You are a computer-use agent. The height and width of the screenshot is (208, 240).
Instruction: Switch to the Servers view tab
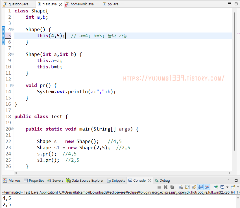55,180
